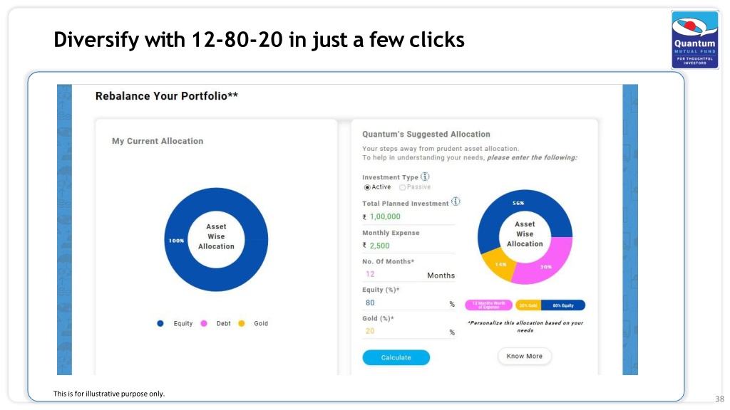Toggle the Gold legend dot in current allocation
The width and height of the screenshot is (730, 410).
point(241,324)
